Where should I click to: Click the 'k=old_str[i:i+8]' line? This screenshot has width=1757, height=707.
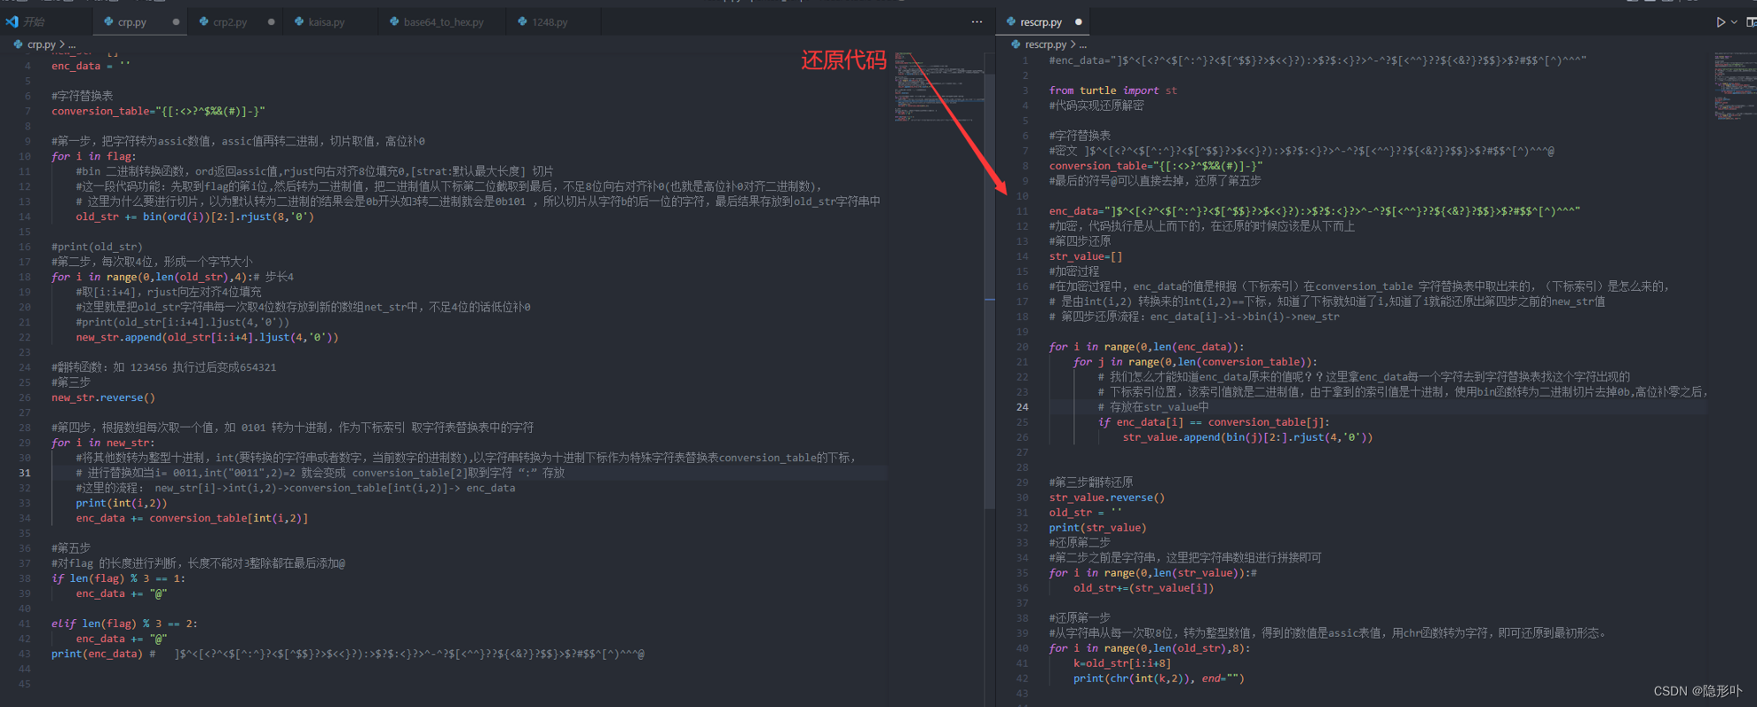coord(1122,664)
